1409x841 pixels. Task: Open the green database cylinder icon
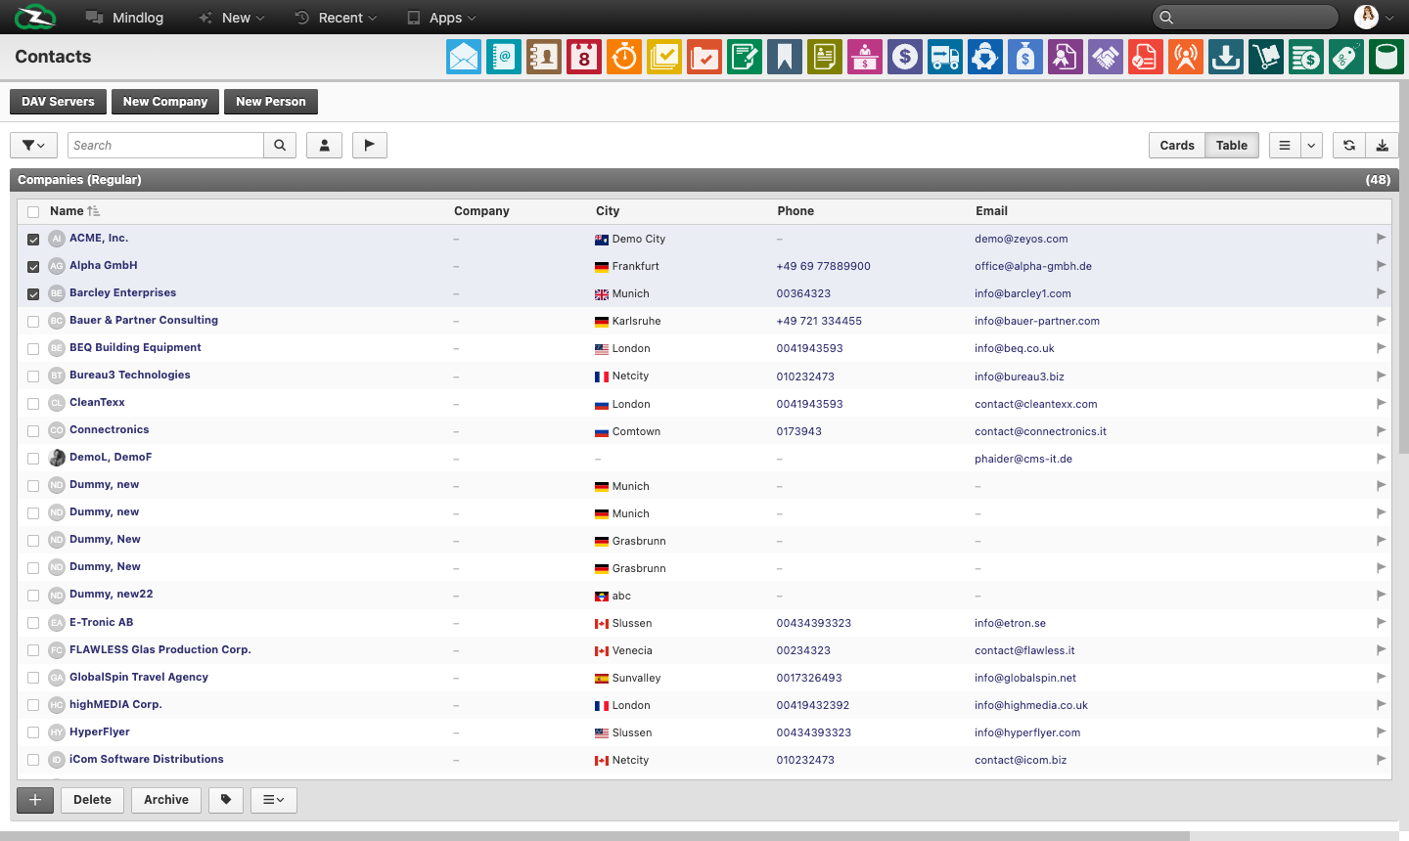(1386, 57)
